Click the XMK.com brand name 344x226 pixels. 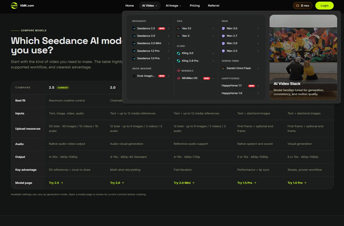[x=27, y=6]
